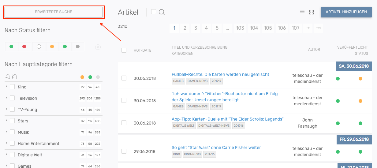Click the Erweiterte Suche field

tap(54, 12)
